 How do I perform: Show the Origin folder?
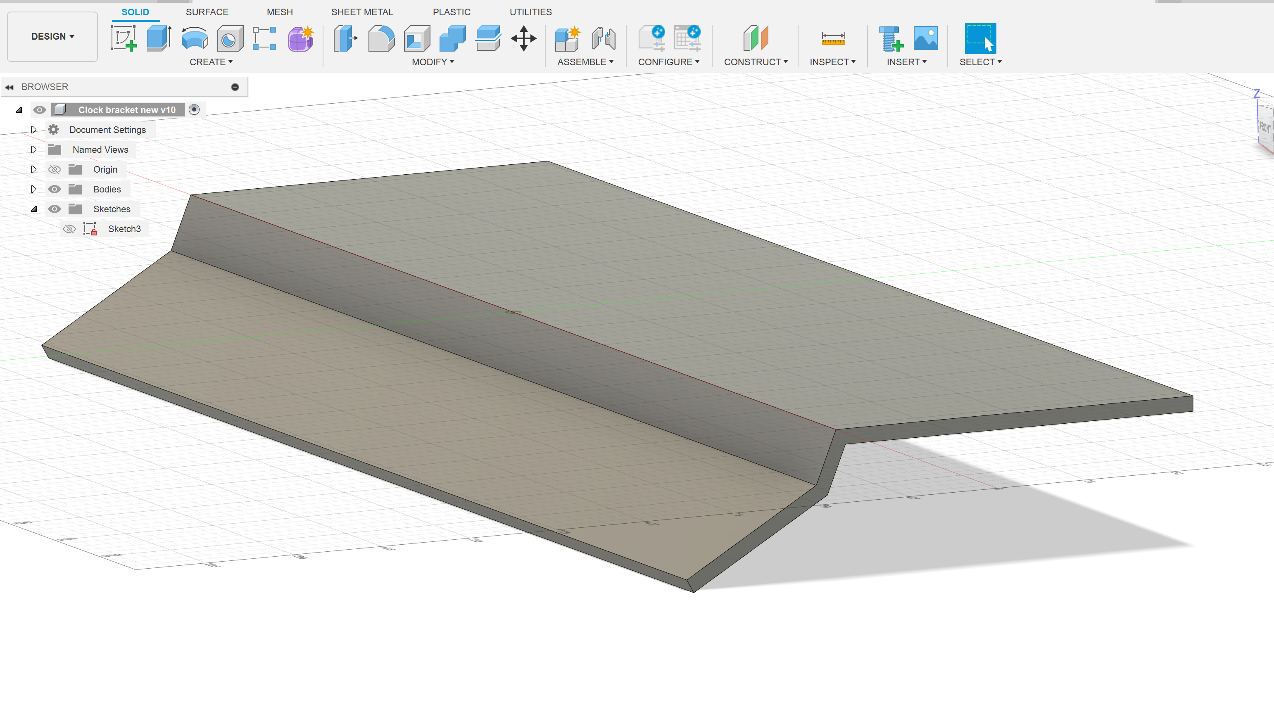(55, 169)
